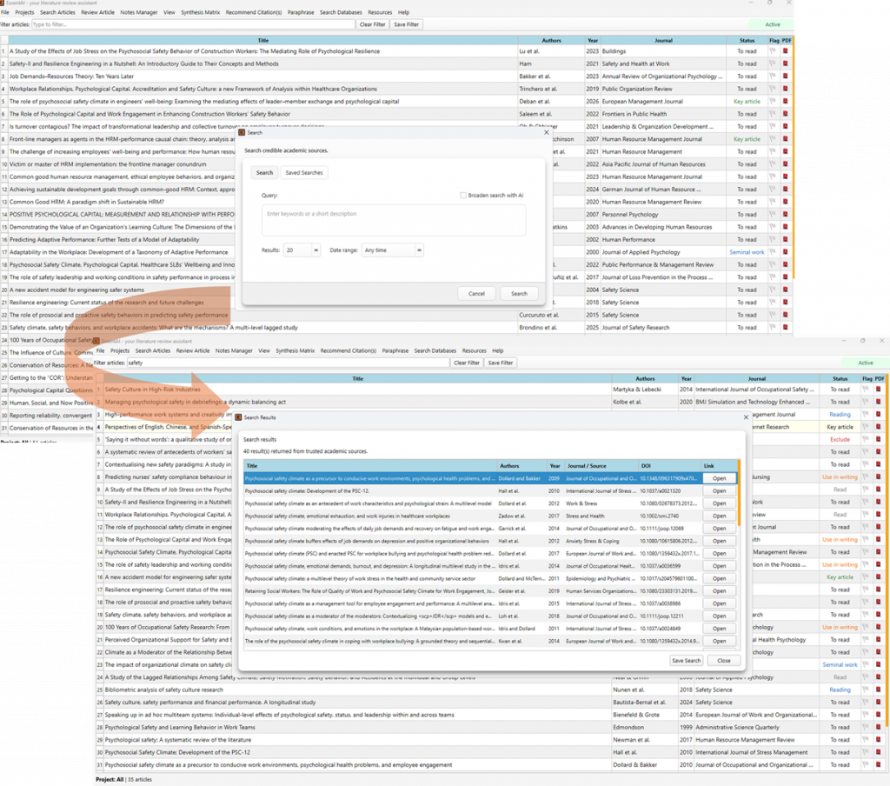Click filter articles field in top window
This screenshot has width=890, height=786.
pos(194,24)
